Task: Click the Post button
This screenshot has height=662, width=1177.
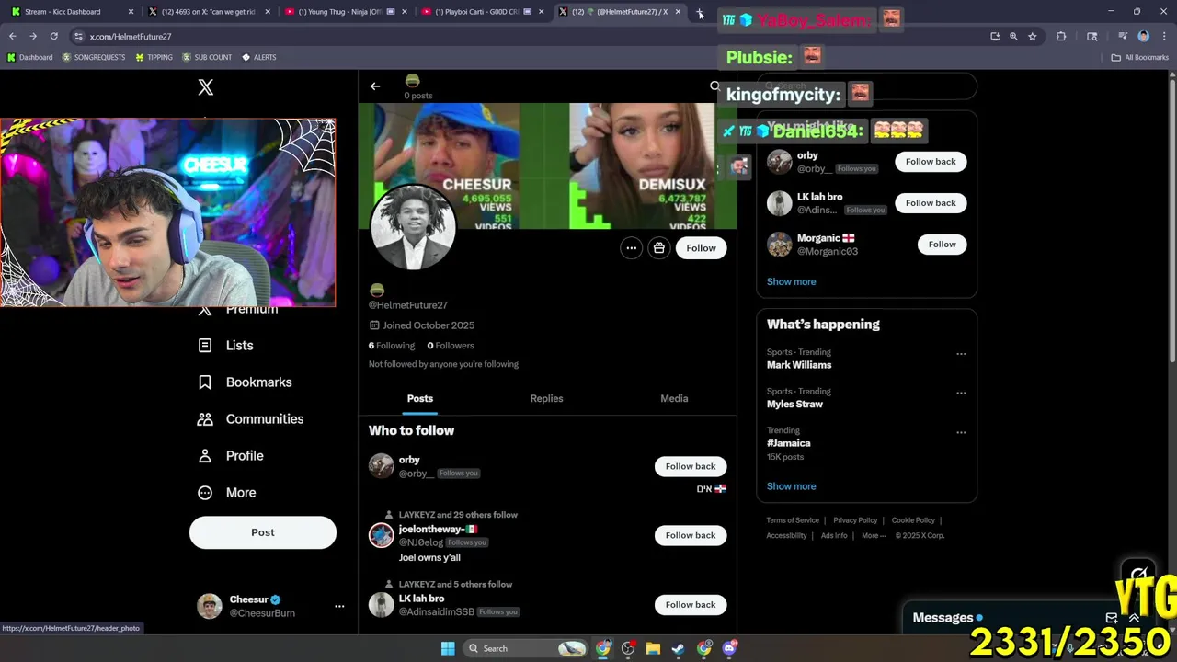Action: pos(263,532)
